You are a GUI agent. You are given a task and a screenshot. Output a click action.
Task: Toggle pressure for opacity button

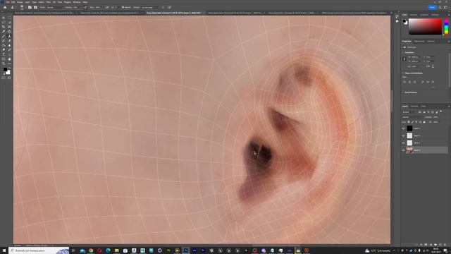(x=85, y=8)
